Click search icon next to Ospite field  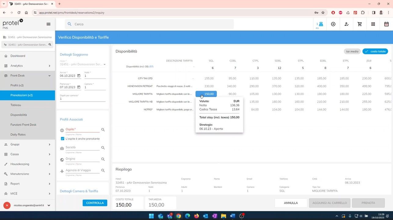103,130
